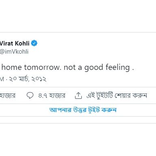Click the share upload arrow icon
156x156 pixels.
[x=78, y=95]
